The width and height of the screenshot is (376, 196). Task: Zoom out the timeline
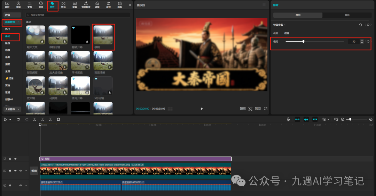[x=343, y=119]
